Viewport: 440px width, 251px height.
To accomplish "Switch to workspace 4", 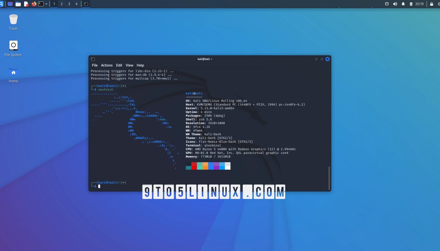I will coord(76,4).
